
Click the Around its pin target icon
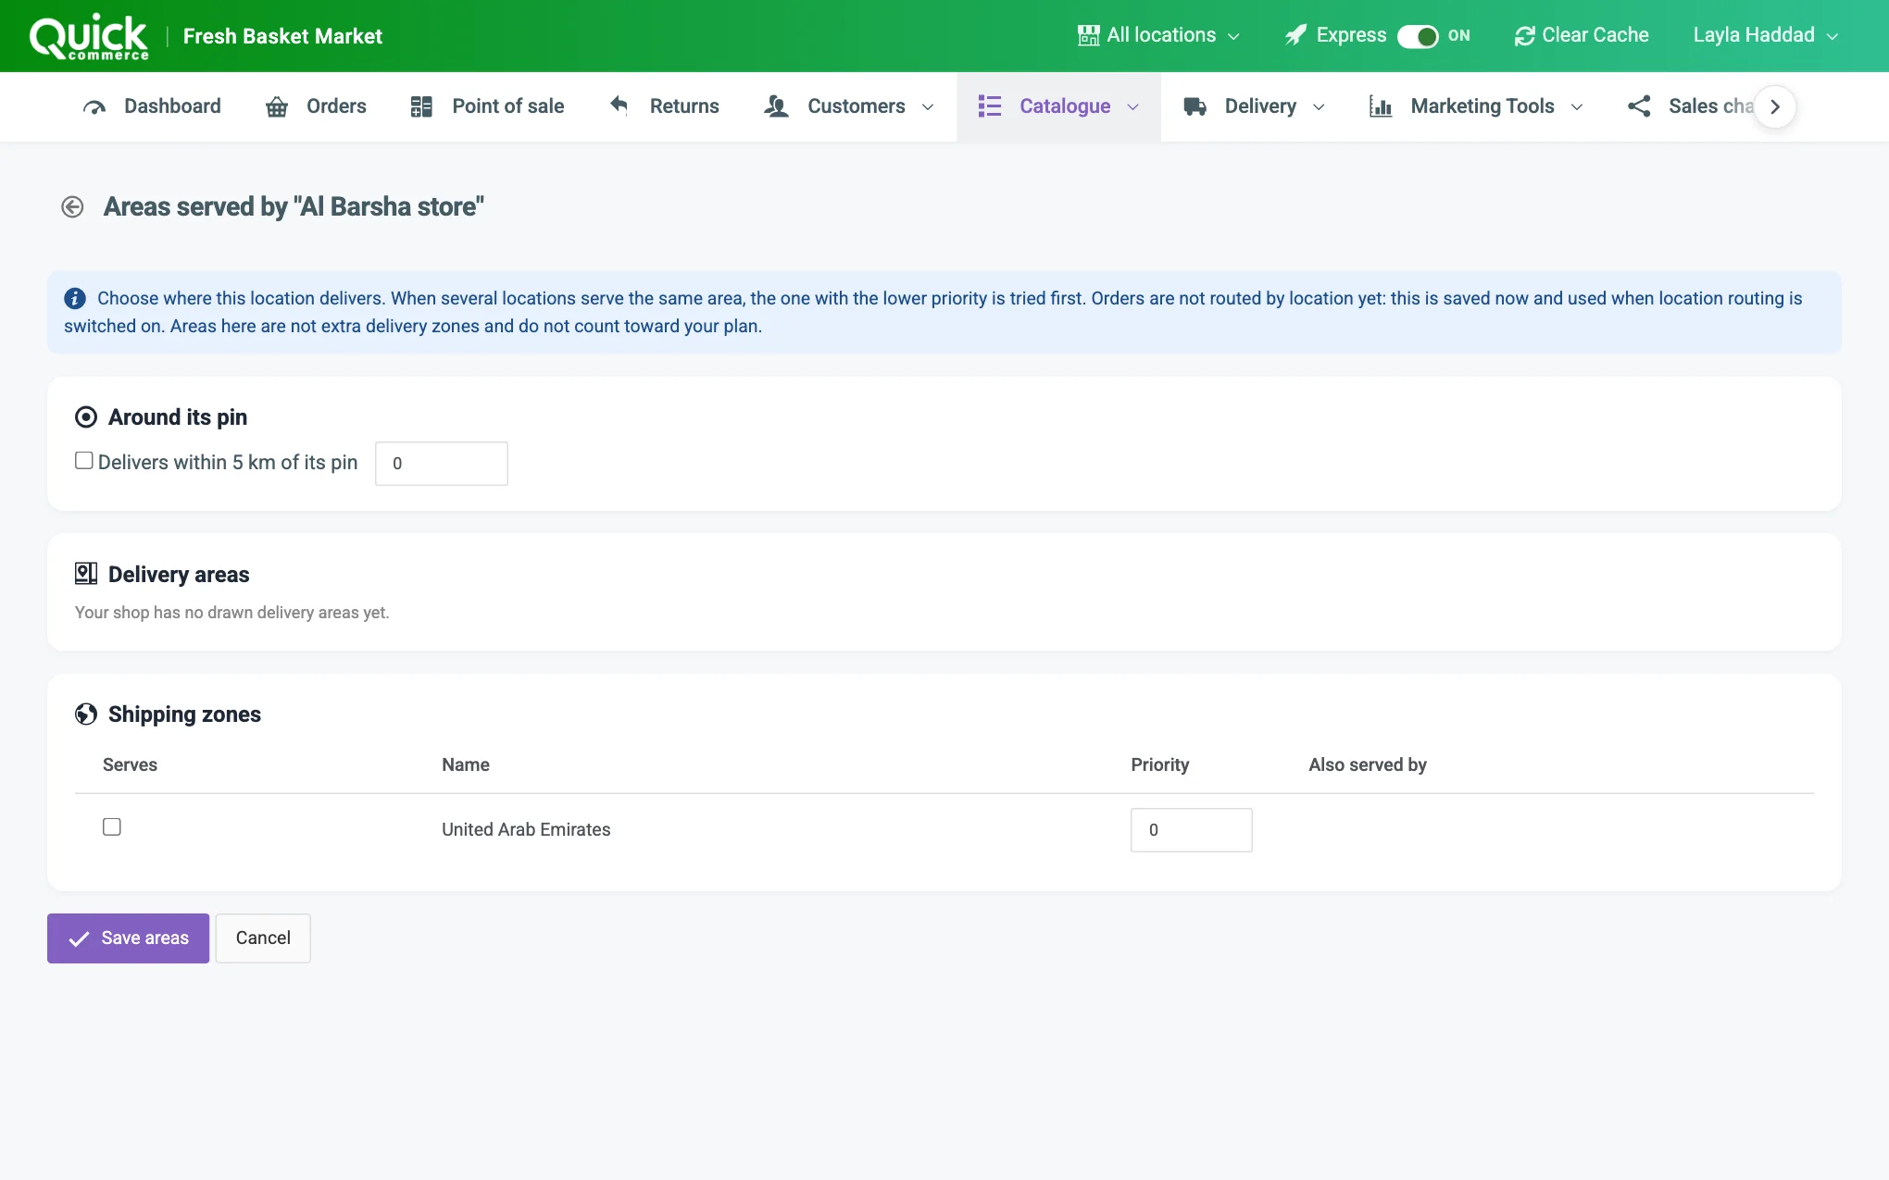tap(86, 417)
